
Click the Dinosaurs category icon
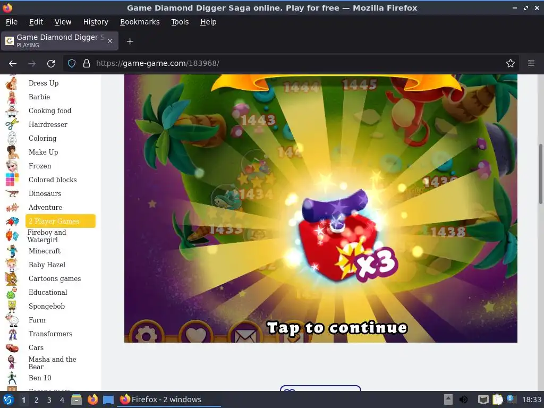coord(12,193)
